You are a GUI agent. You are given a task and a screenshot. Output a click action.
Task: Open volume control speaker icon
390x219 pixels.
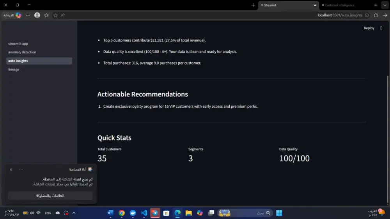pos(32,213)
